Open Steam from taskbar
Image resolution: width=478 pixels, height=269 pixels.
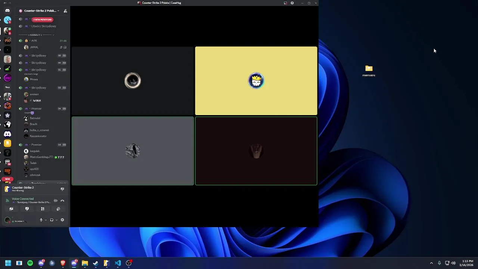pyautogui.click(x=96, y=263)
